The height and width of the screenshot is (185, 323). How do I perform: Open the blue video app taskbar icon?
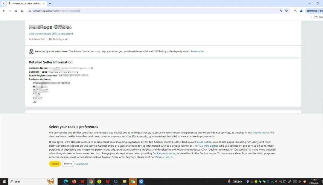point(141,181)
